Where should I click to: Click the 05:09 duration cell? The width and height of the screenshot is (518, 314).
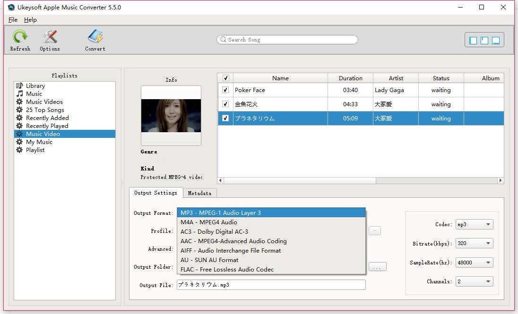coord(351,118)
